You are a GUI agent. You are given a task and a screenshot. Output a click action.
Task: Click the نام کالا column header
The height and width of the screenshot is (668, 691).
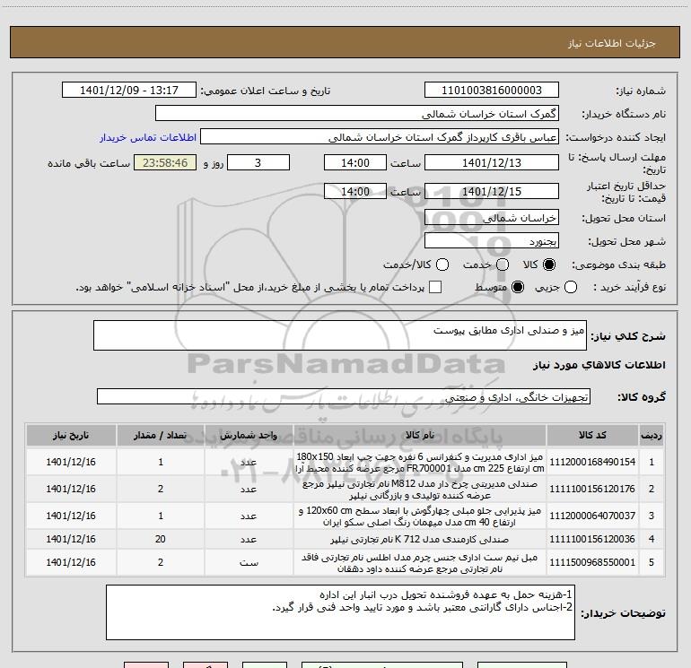[420, 435]
